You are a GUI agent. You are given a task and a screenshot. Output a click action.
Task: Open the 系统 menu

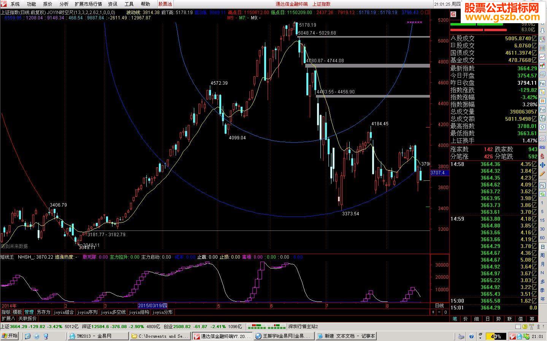(15, 4)
